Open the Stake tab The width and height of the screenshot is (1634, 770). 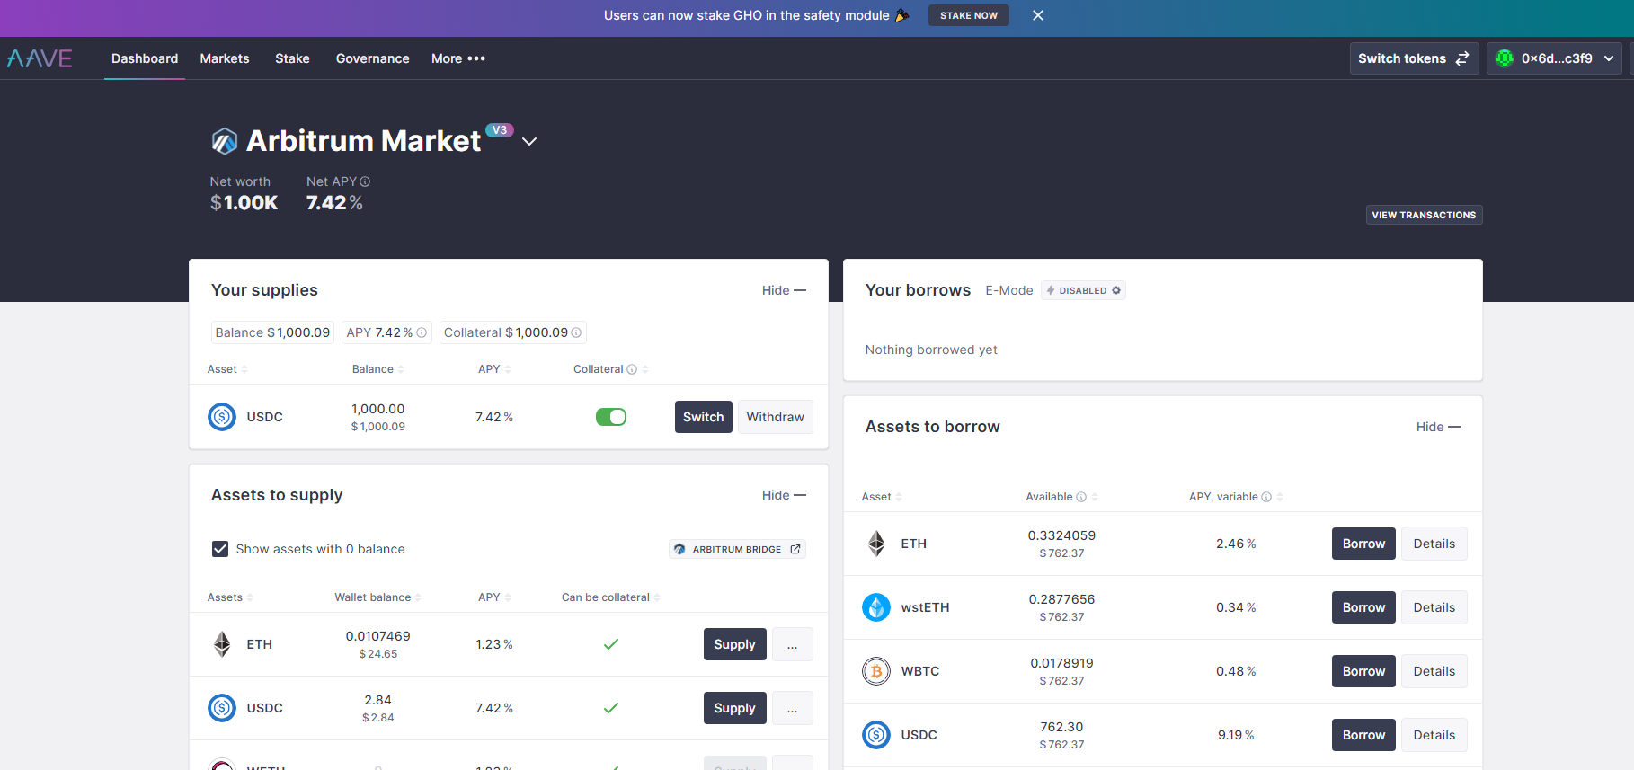point(292,58)
